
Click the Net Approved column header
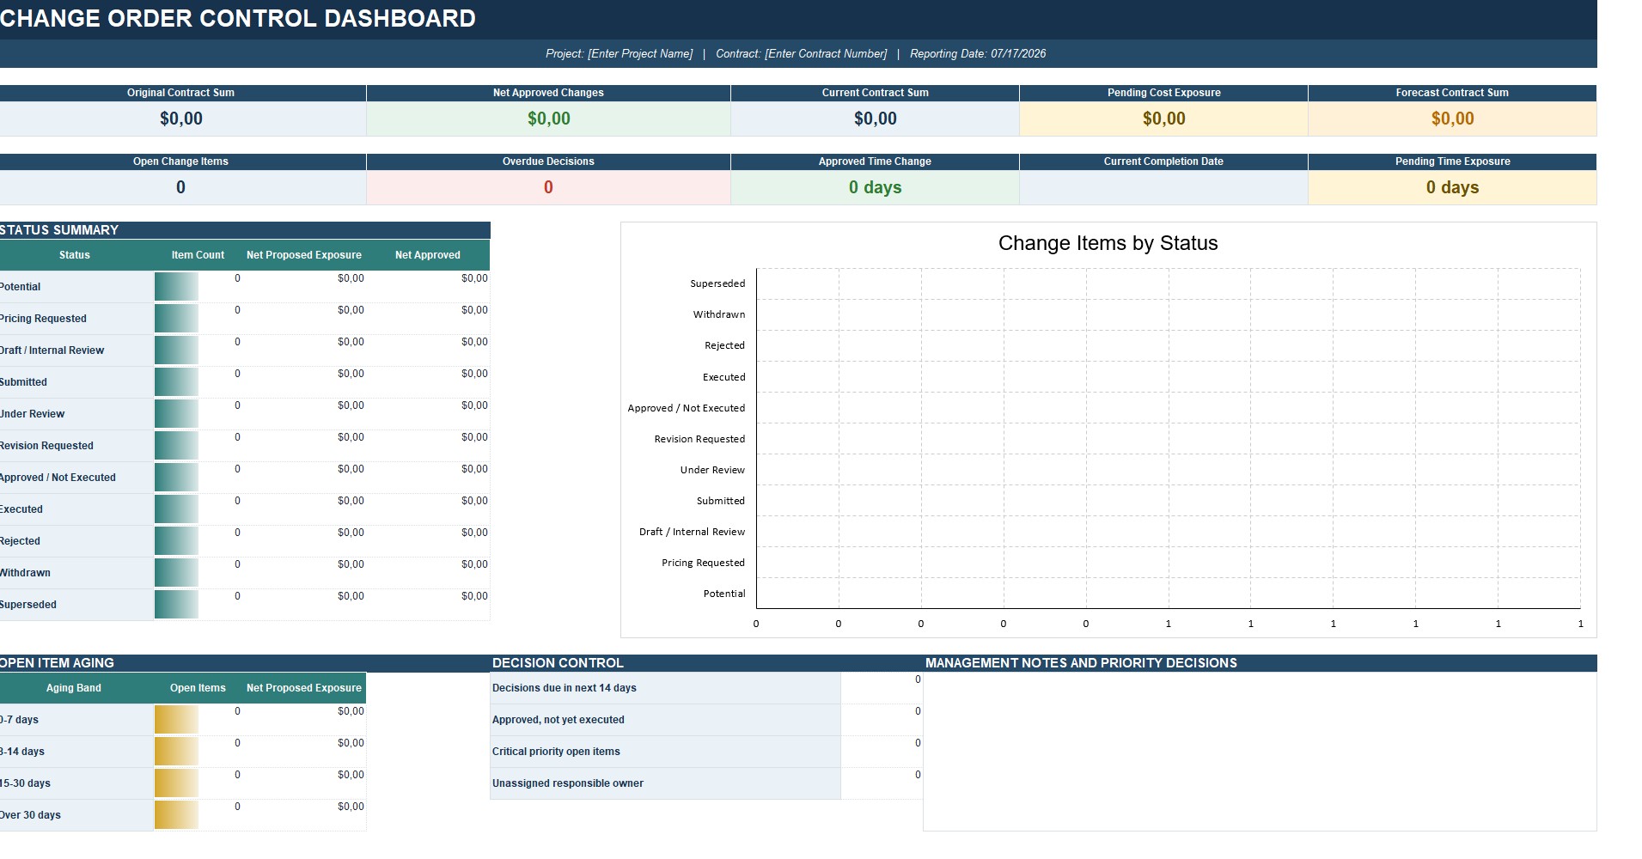[x=427, y=255]
